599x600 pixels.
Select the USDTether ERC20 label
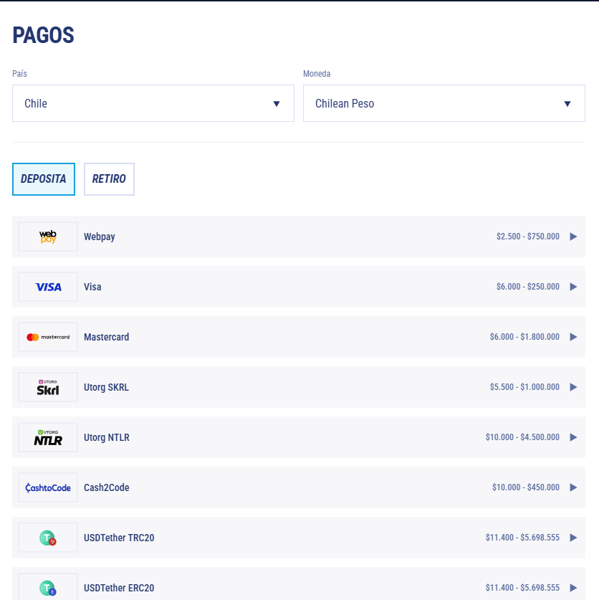click(x=119, y=588)
